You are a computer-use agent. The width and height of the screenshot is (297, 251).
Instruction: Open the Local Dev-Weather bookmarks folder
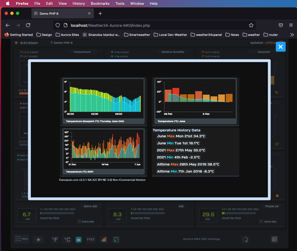170,35
